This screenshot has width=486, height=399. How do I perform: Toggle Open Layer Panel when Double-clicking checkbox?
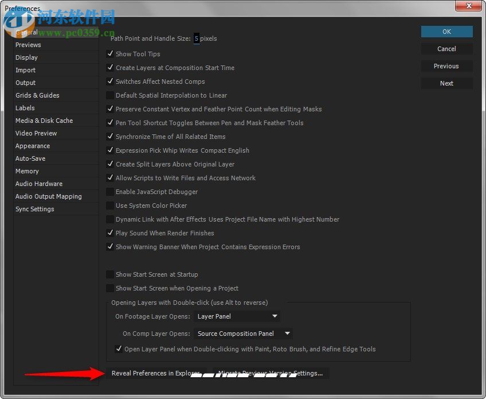[119, 348]
